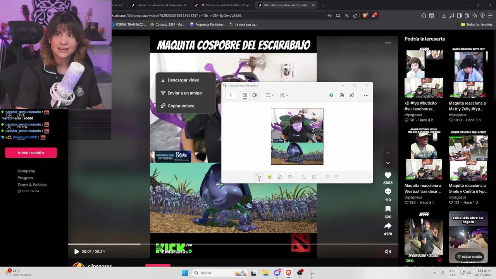Bookmark the TikTok video
Image resolution: width=496 pixels, height=279 pixels.
[x=388, y=208]
